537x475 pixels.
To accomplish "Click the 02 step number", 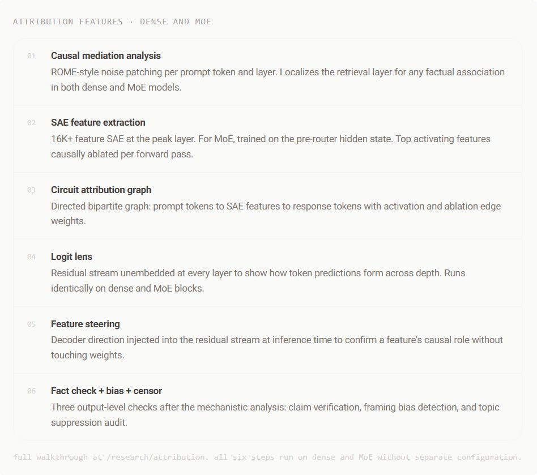I will tap(32, 122).
